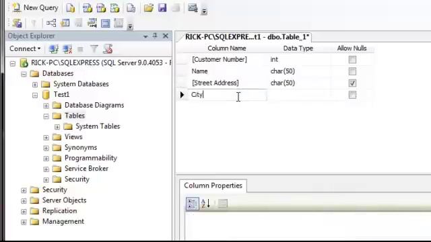Save the table with the floppy icon
Screen dimensions: 431x242
(x=162, y=8)
